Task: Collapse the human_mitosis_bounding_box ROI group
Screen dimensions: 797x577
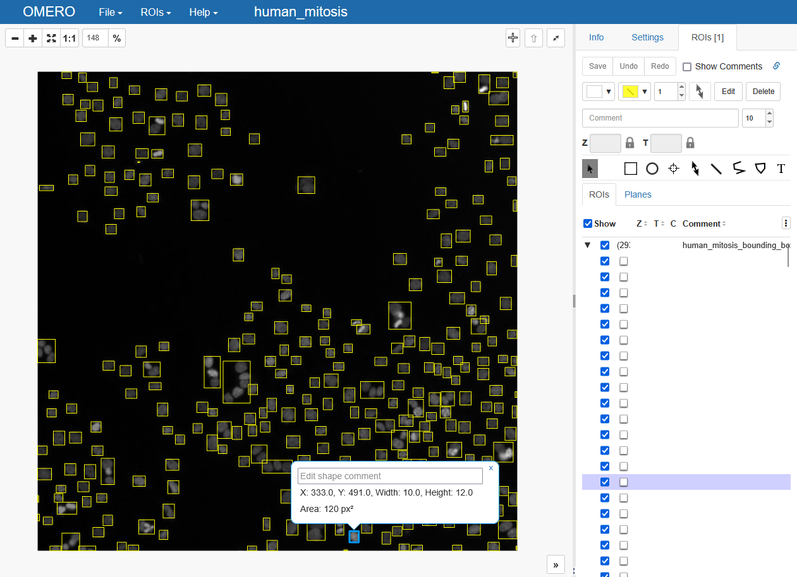Action: (x=587, y=245)
